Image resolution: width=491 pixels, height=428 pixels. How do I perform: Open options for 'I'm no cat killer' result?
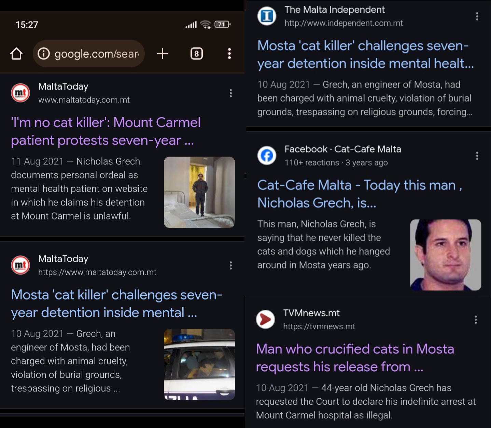tap(231, 93)
